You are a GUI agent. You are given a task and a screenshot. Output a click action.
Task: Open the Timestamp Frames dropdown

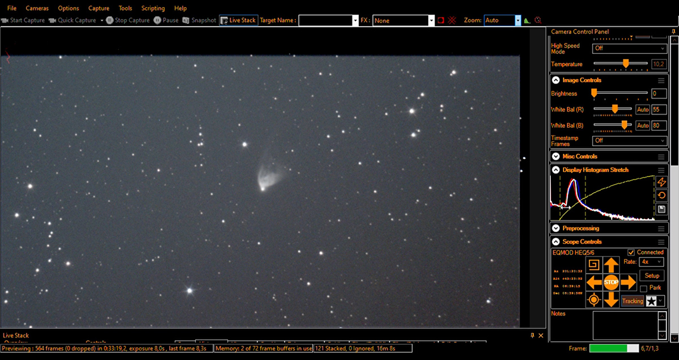(x=630, y=141)
